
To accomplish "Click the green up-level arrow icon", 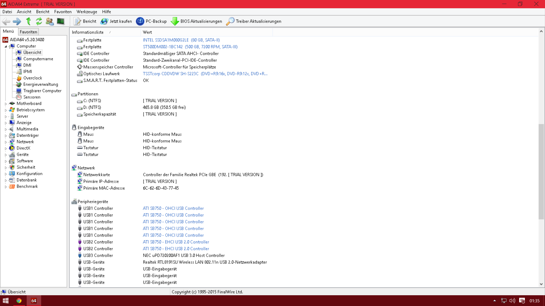I will [28, 21].
